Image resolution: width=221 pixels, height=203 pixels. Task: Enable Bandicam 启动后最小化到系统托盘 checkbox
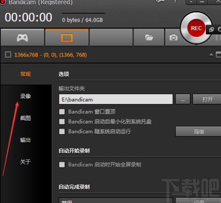coord(62,122)
